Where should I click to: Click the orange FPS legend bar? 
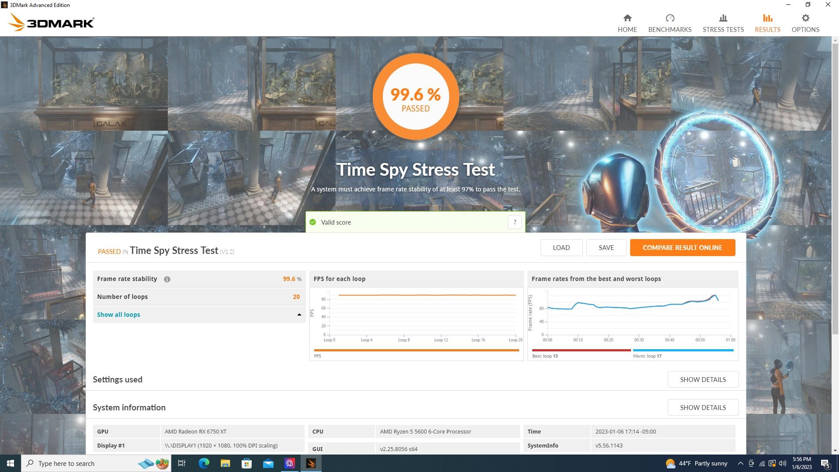click(x=416, y=350)
